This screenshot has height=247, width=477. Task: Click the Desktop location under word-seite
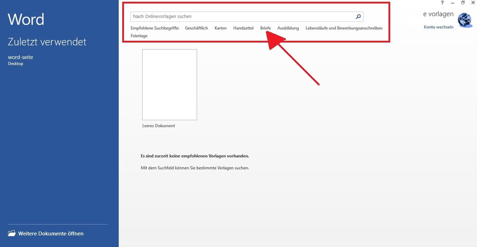tap(15, 64)
